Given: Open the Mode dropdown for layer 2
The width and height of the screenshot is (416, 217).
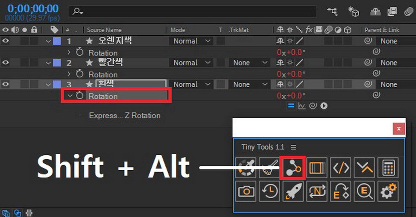Looking at the screenshot, I should [191, 63].
